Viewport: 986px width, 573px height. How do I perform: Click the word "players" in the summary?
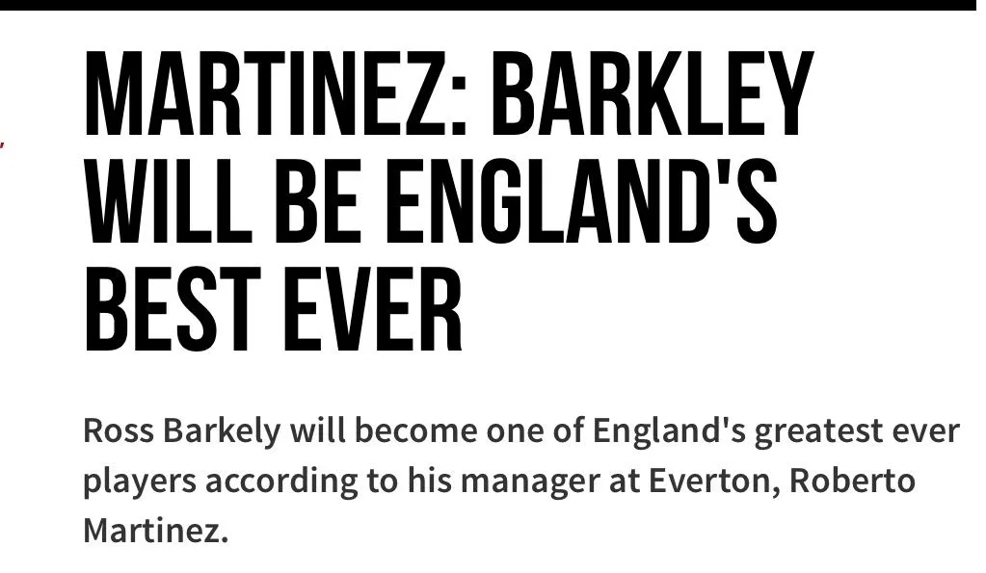pos(139,481)
